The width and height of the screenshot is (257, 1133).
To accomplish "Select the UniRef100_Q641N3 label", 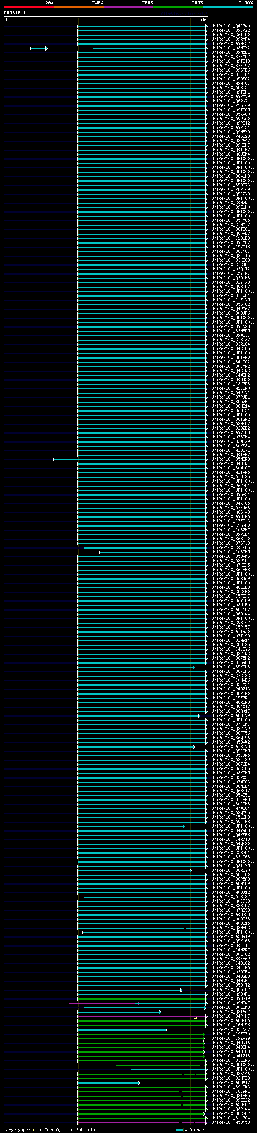I will coord(230,176).
